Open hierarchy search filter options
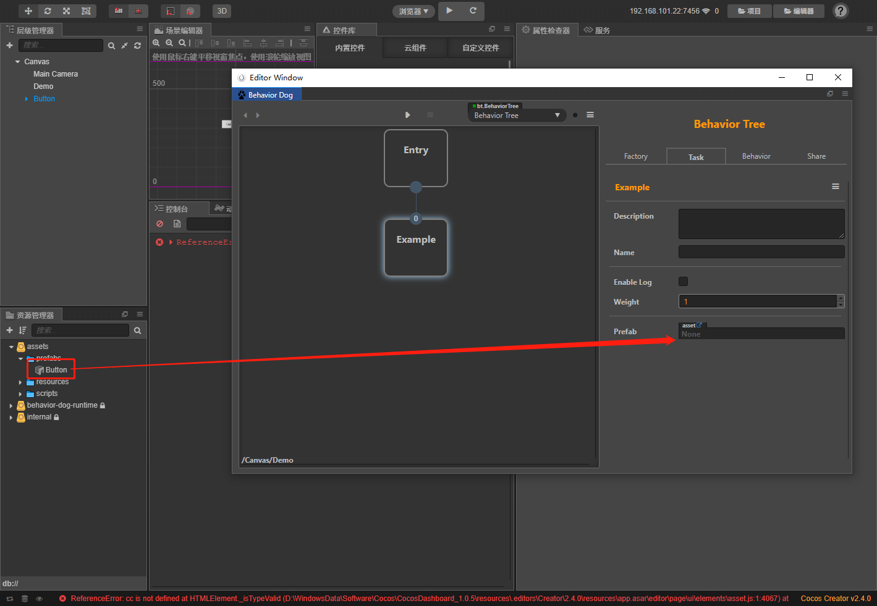The image size is (877, 606). coord(111,46)
